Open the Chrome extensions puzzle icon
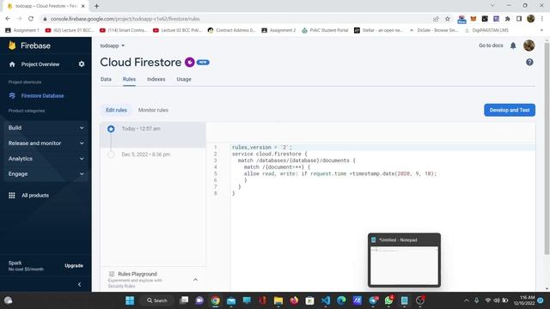Image resolution: width=550 pixels, height=309 pixels. coord(508,19)
